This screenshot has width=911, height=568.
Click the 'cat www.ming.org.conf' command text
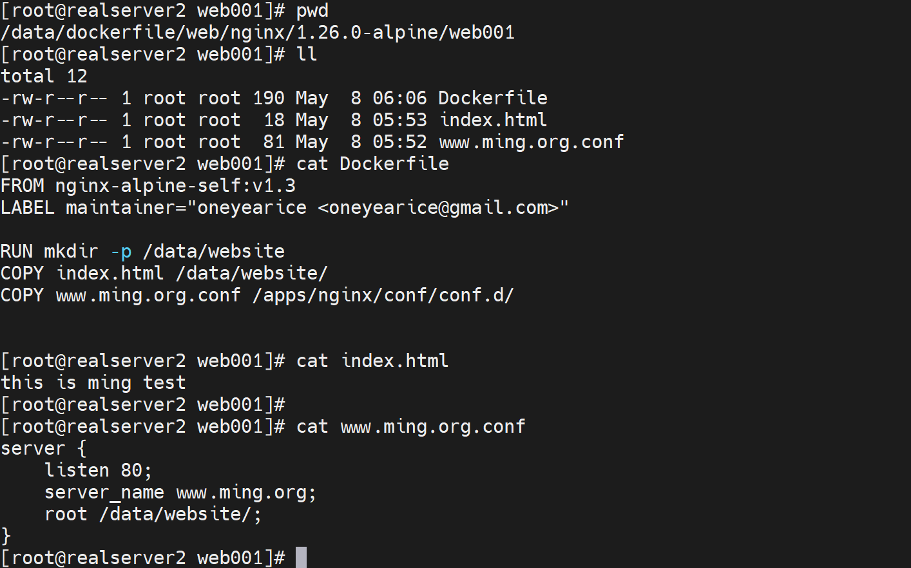(411, 427)
